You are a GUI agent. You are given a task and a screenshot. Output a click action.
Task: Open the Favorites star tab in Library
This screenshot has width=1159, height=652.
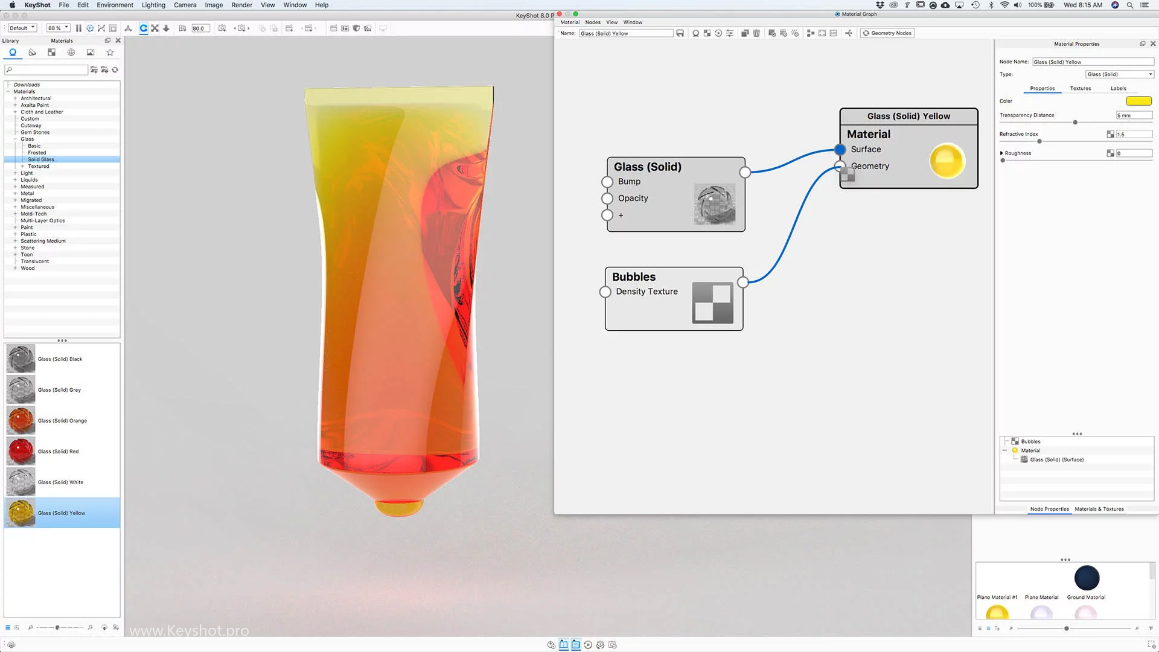pyautogui.click(x=110, y=53)
